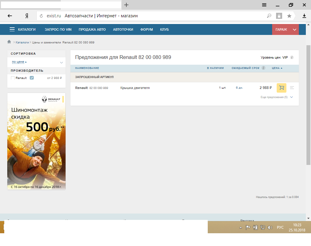Click the scrollbar up arrow
The width and height of the screenshot is (311, 246).
(x=308, y=25)
